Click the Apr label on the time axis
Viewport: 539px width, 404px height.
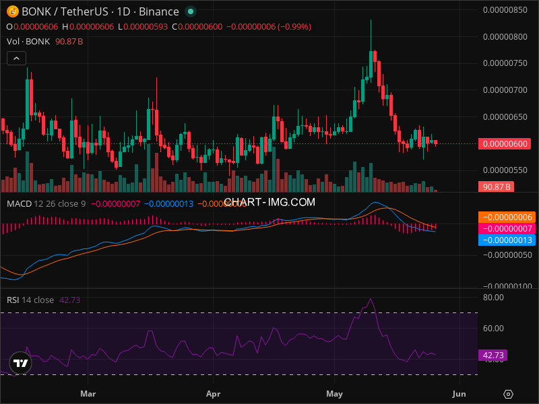click(213, 394)
